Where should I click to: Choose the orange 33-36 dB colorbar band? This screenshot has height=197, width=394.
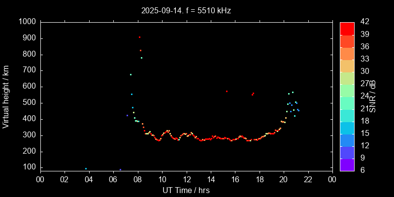point(347,53)
